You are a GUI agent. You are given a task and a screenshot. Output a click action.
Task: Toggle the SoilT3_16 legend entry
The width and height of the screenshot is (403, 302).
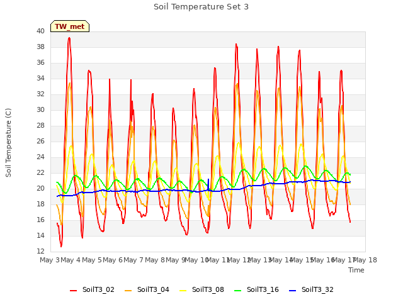point(256,290)
